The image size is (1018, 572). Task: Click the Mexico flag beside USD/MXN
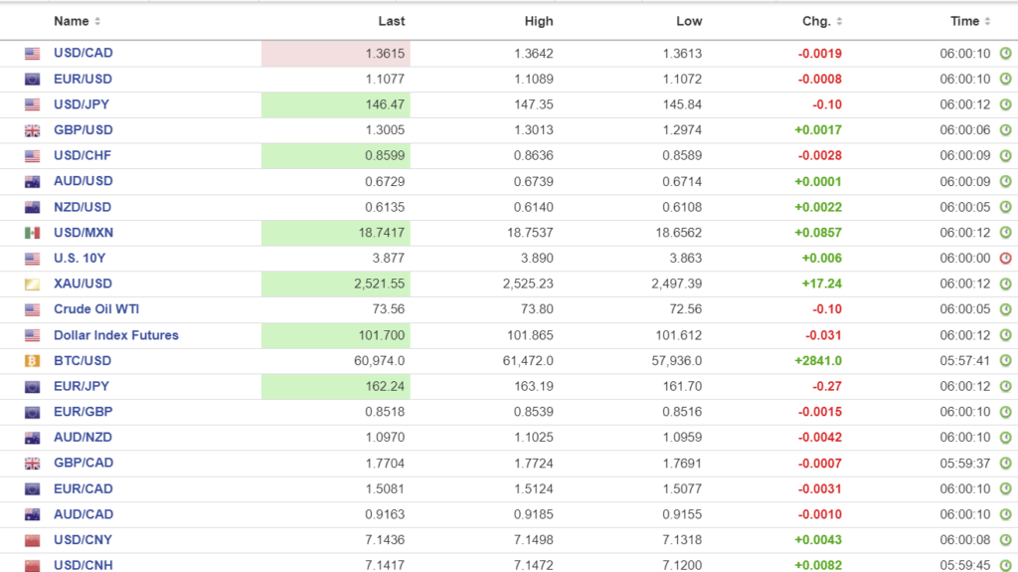33,233
